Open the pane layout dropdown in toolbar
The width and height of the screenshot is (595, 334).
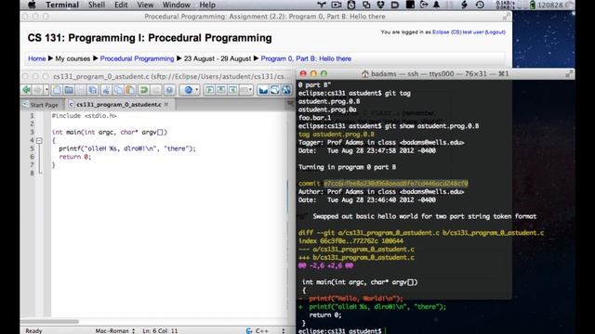[245, 90]
